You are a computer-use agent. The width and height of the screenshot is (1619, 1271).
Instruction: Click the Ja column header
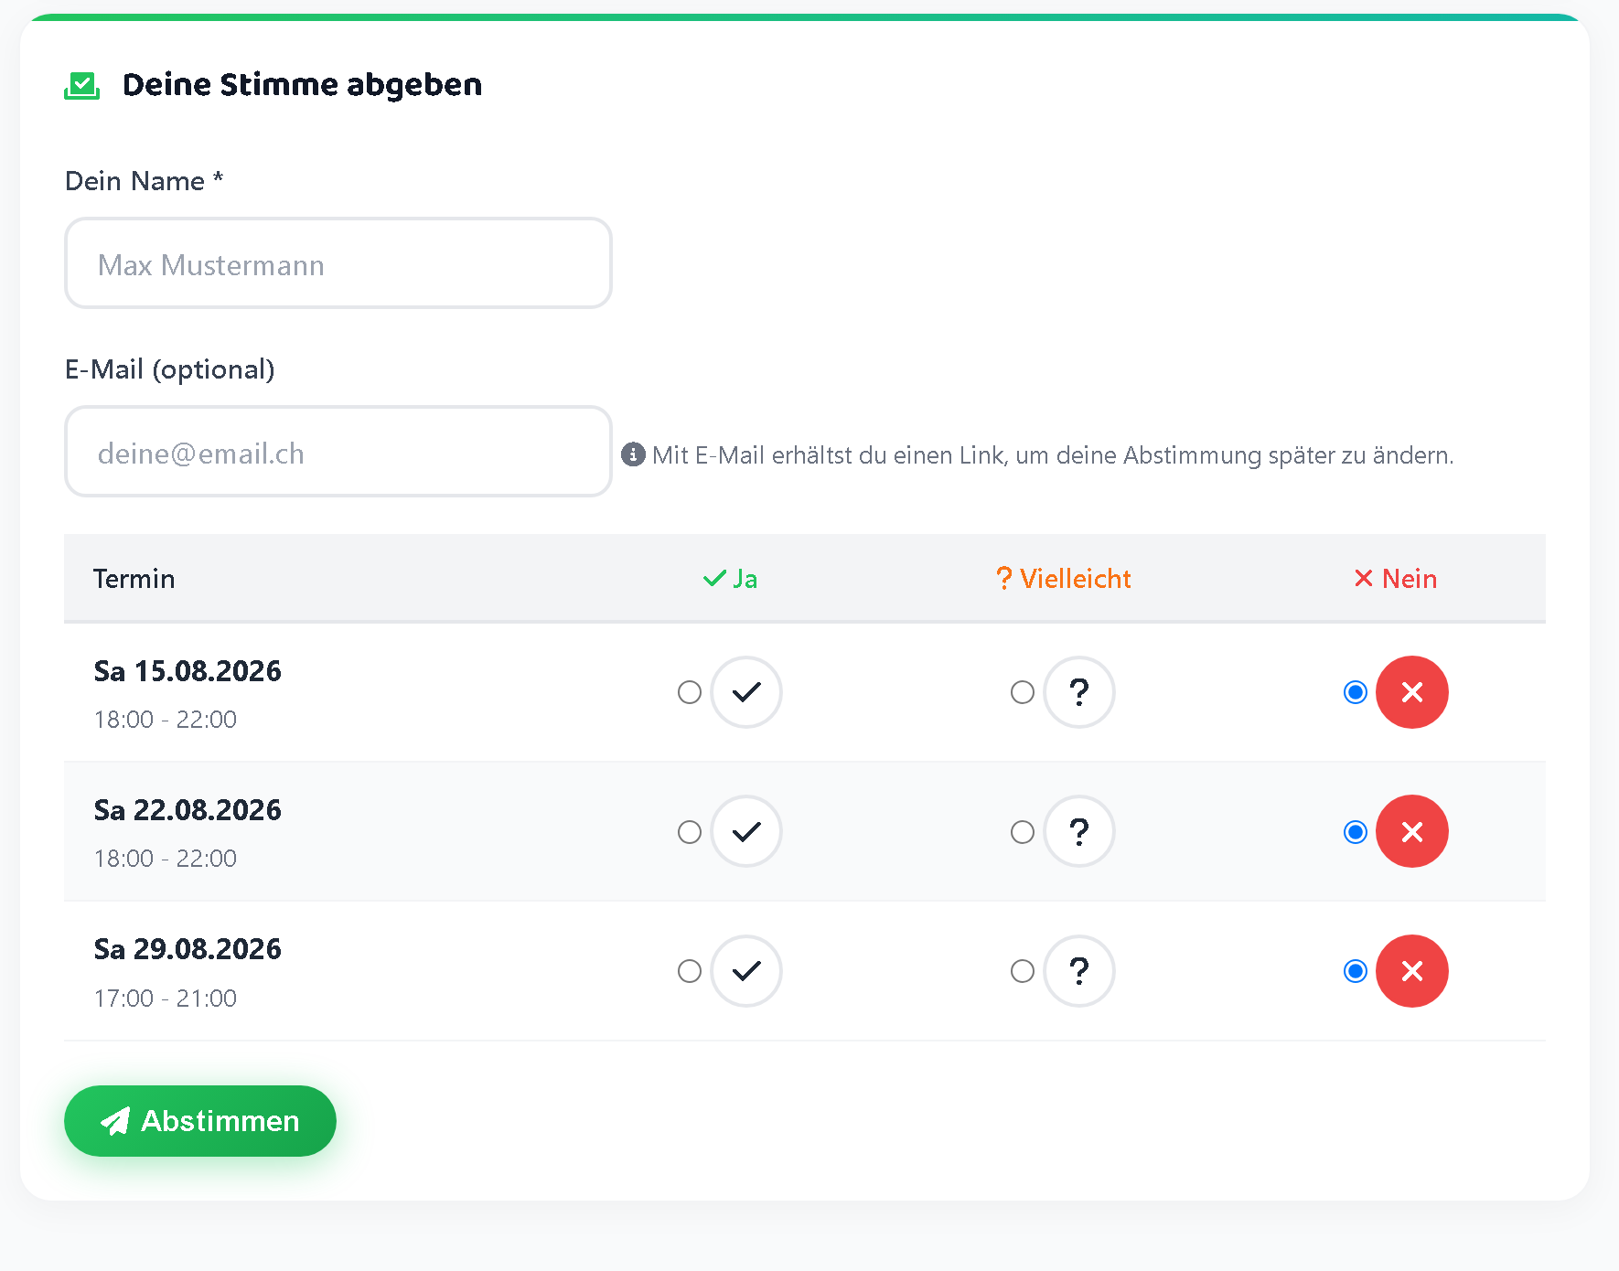730,579
